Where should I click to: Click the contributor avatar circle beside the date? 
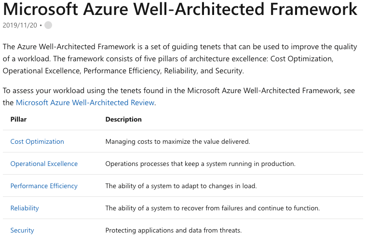click(x=48, y=25)
